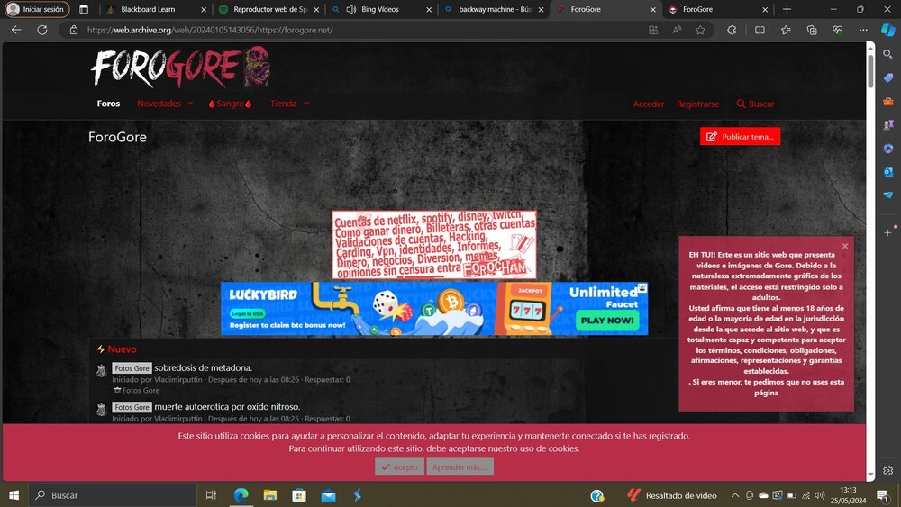
Task: Open browser extensions puzzle icon
Action: click(732, 30)
